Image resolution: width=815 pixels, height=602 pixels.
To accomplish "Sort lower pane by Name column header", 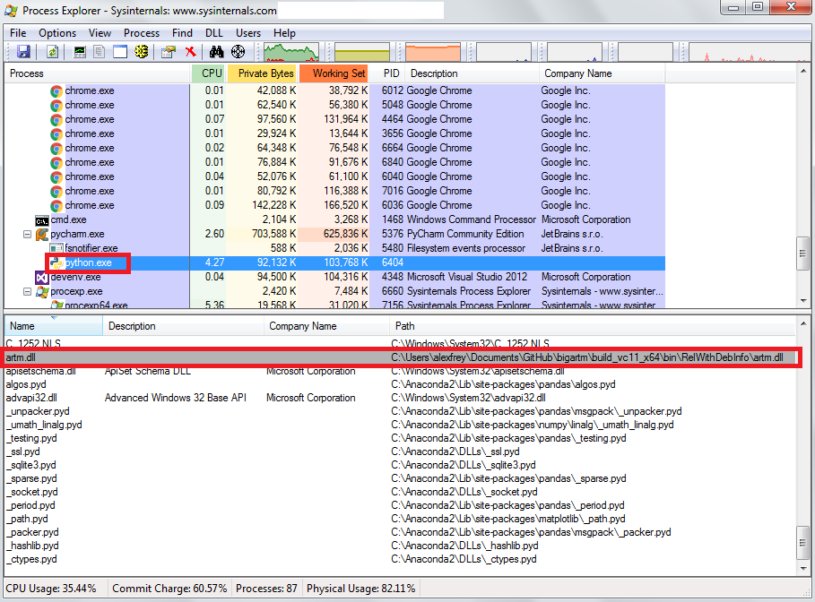I will [54, 326].
